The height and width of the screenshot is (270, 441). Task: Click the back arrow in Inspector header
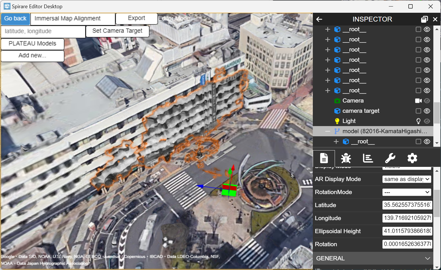pyautogui.click(x=319, y=19)
